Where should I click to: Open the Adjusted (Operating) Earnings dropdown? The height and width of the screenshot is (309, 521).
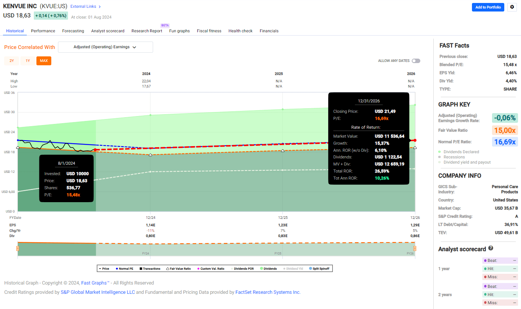click(x=105, y=47)
